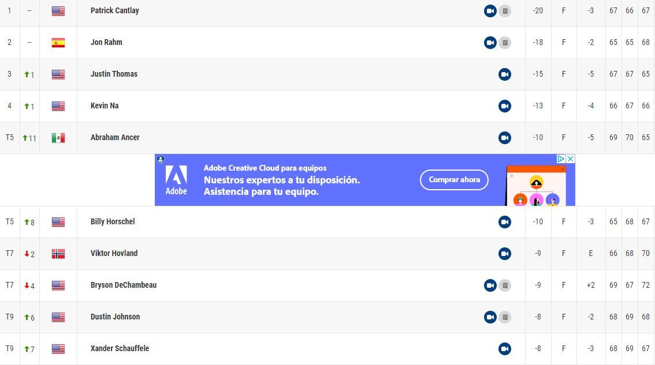
Task: Click the AdChoices icon on the Adobe ad
Action: coord(560,159)
